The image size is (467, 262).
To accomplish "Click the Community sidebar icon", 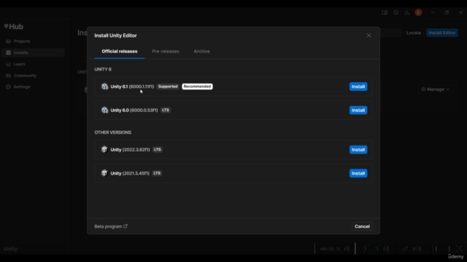I will [x=8, y=76].
